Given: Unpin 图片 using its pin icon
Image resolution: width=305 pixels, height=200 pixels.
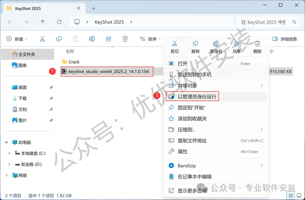Looking at the screenshot, I should click(x=51, y=121).
